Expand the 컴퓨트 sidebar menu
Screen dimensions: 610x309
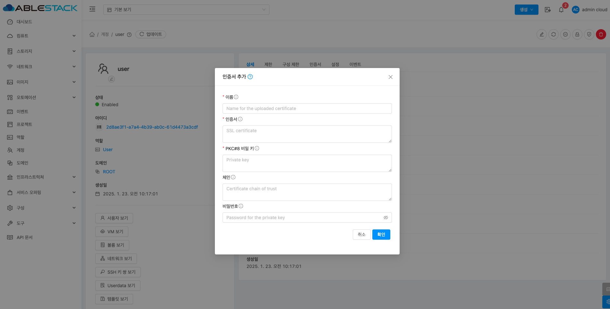42,36
